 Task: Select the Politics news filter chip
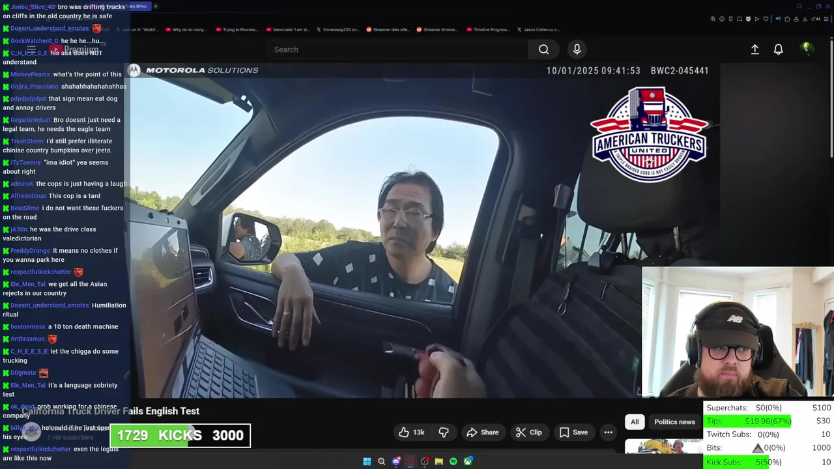[674, 422]
